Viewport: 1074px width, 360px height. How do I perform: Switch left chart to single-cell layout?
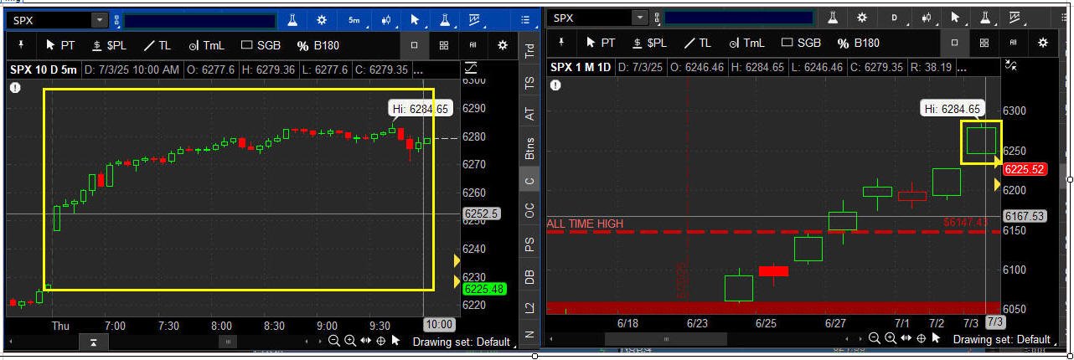click(414, 45)
